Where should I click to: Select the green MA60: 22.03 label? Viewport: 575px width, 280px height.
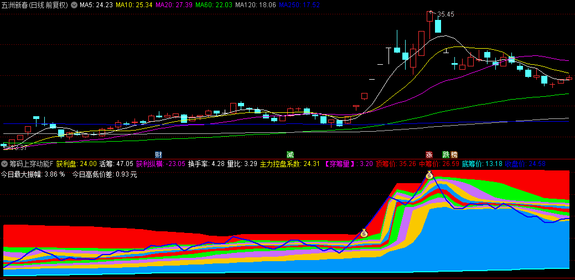click(214, 5)
